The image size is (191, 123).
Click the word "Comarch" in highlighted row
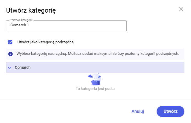[23, 68]
